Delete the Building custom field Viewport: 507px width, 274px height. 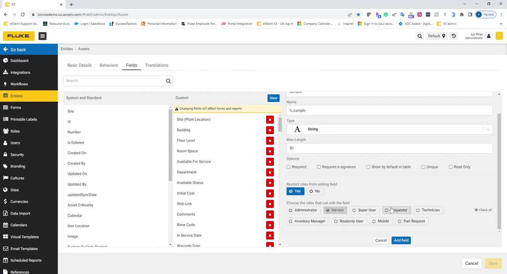click(270, 130)
